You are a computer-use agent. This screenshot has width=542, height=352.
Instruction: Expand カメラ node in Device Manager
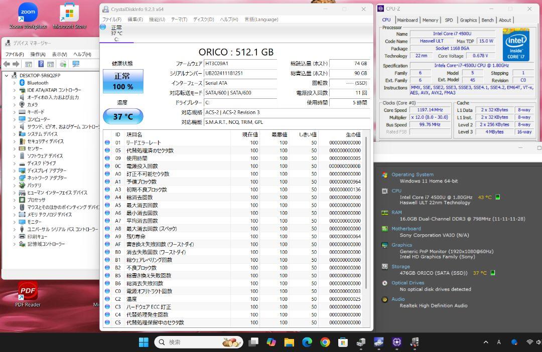coord(14,105)
